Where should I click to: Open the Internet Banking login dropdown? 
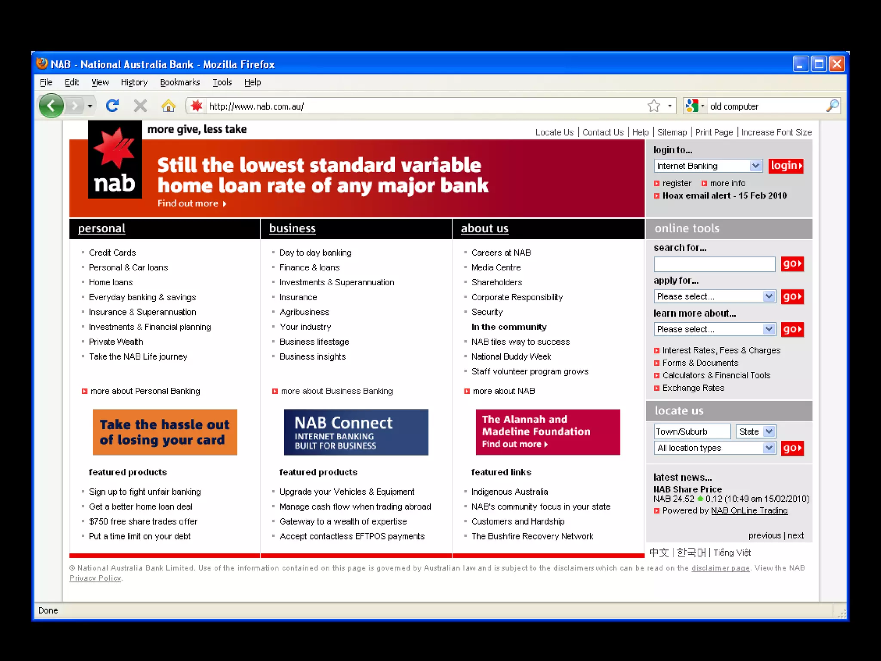click(755, 166)
